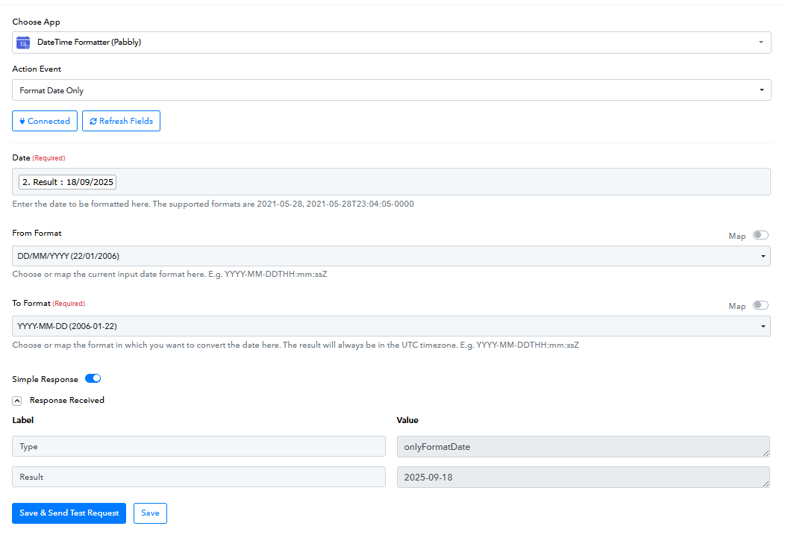Click the 'To Format (Required)' field label

[x=49, y=303]
